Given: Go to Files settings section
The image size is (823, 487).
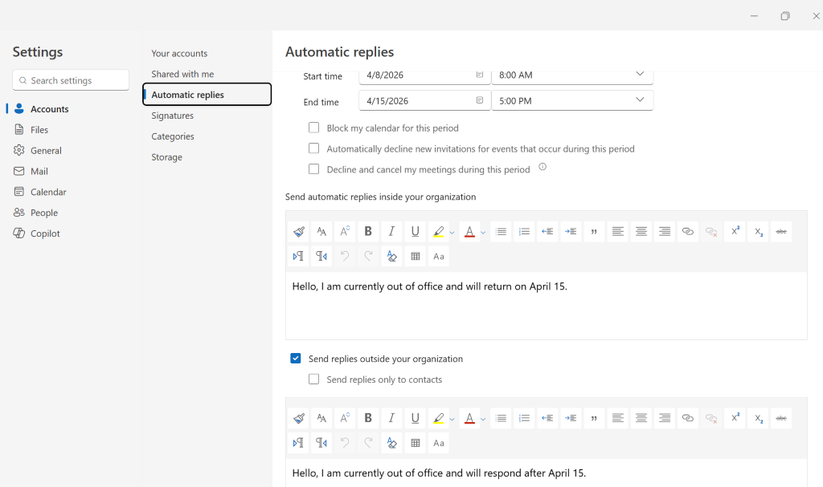Looking at the screenshot, I should point(39,129).
